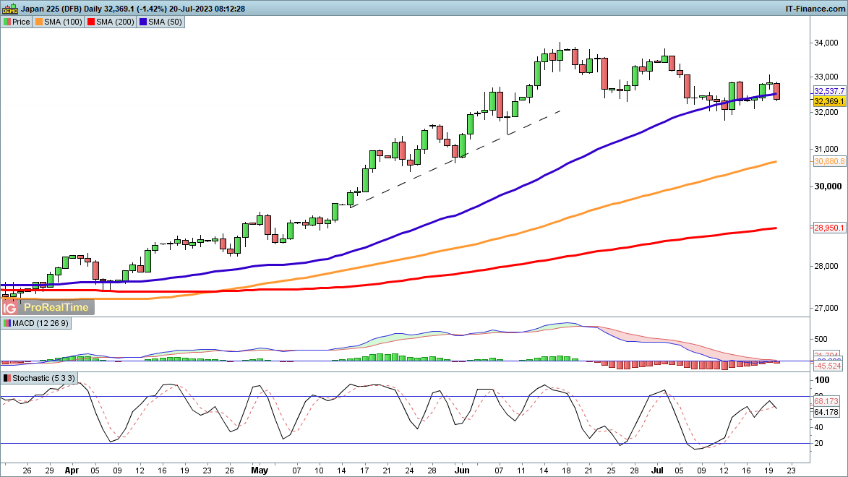
Task: Click the orange SMA (100) color swatch
Action: (x=39, y=22)
